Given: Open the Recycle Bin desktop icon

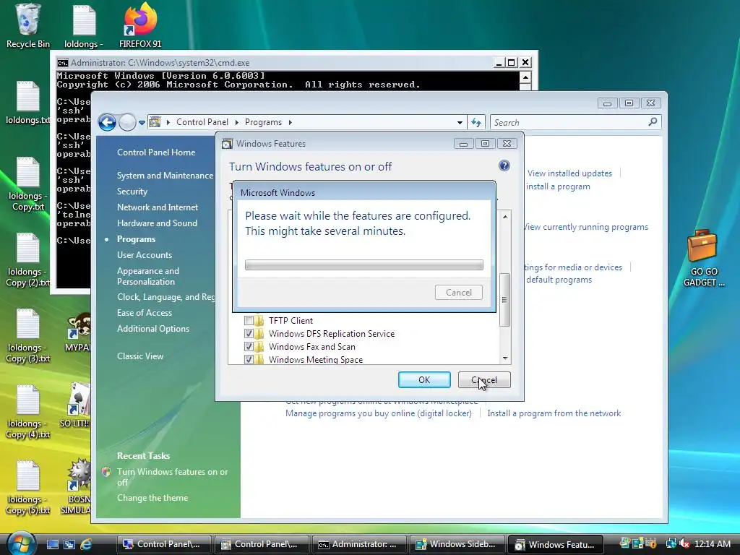Looking at the screenshot, I should 27,26.
